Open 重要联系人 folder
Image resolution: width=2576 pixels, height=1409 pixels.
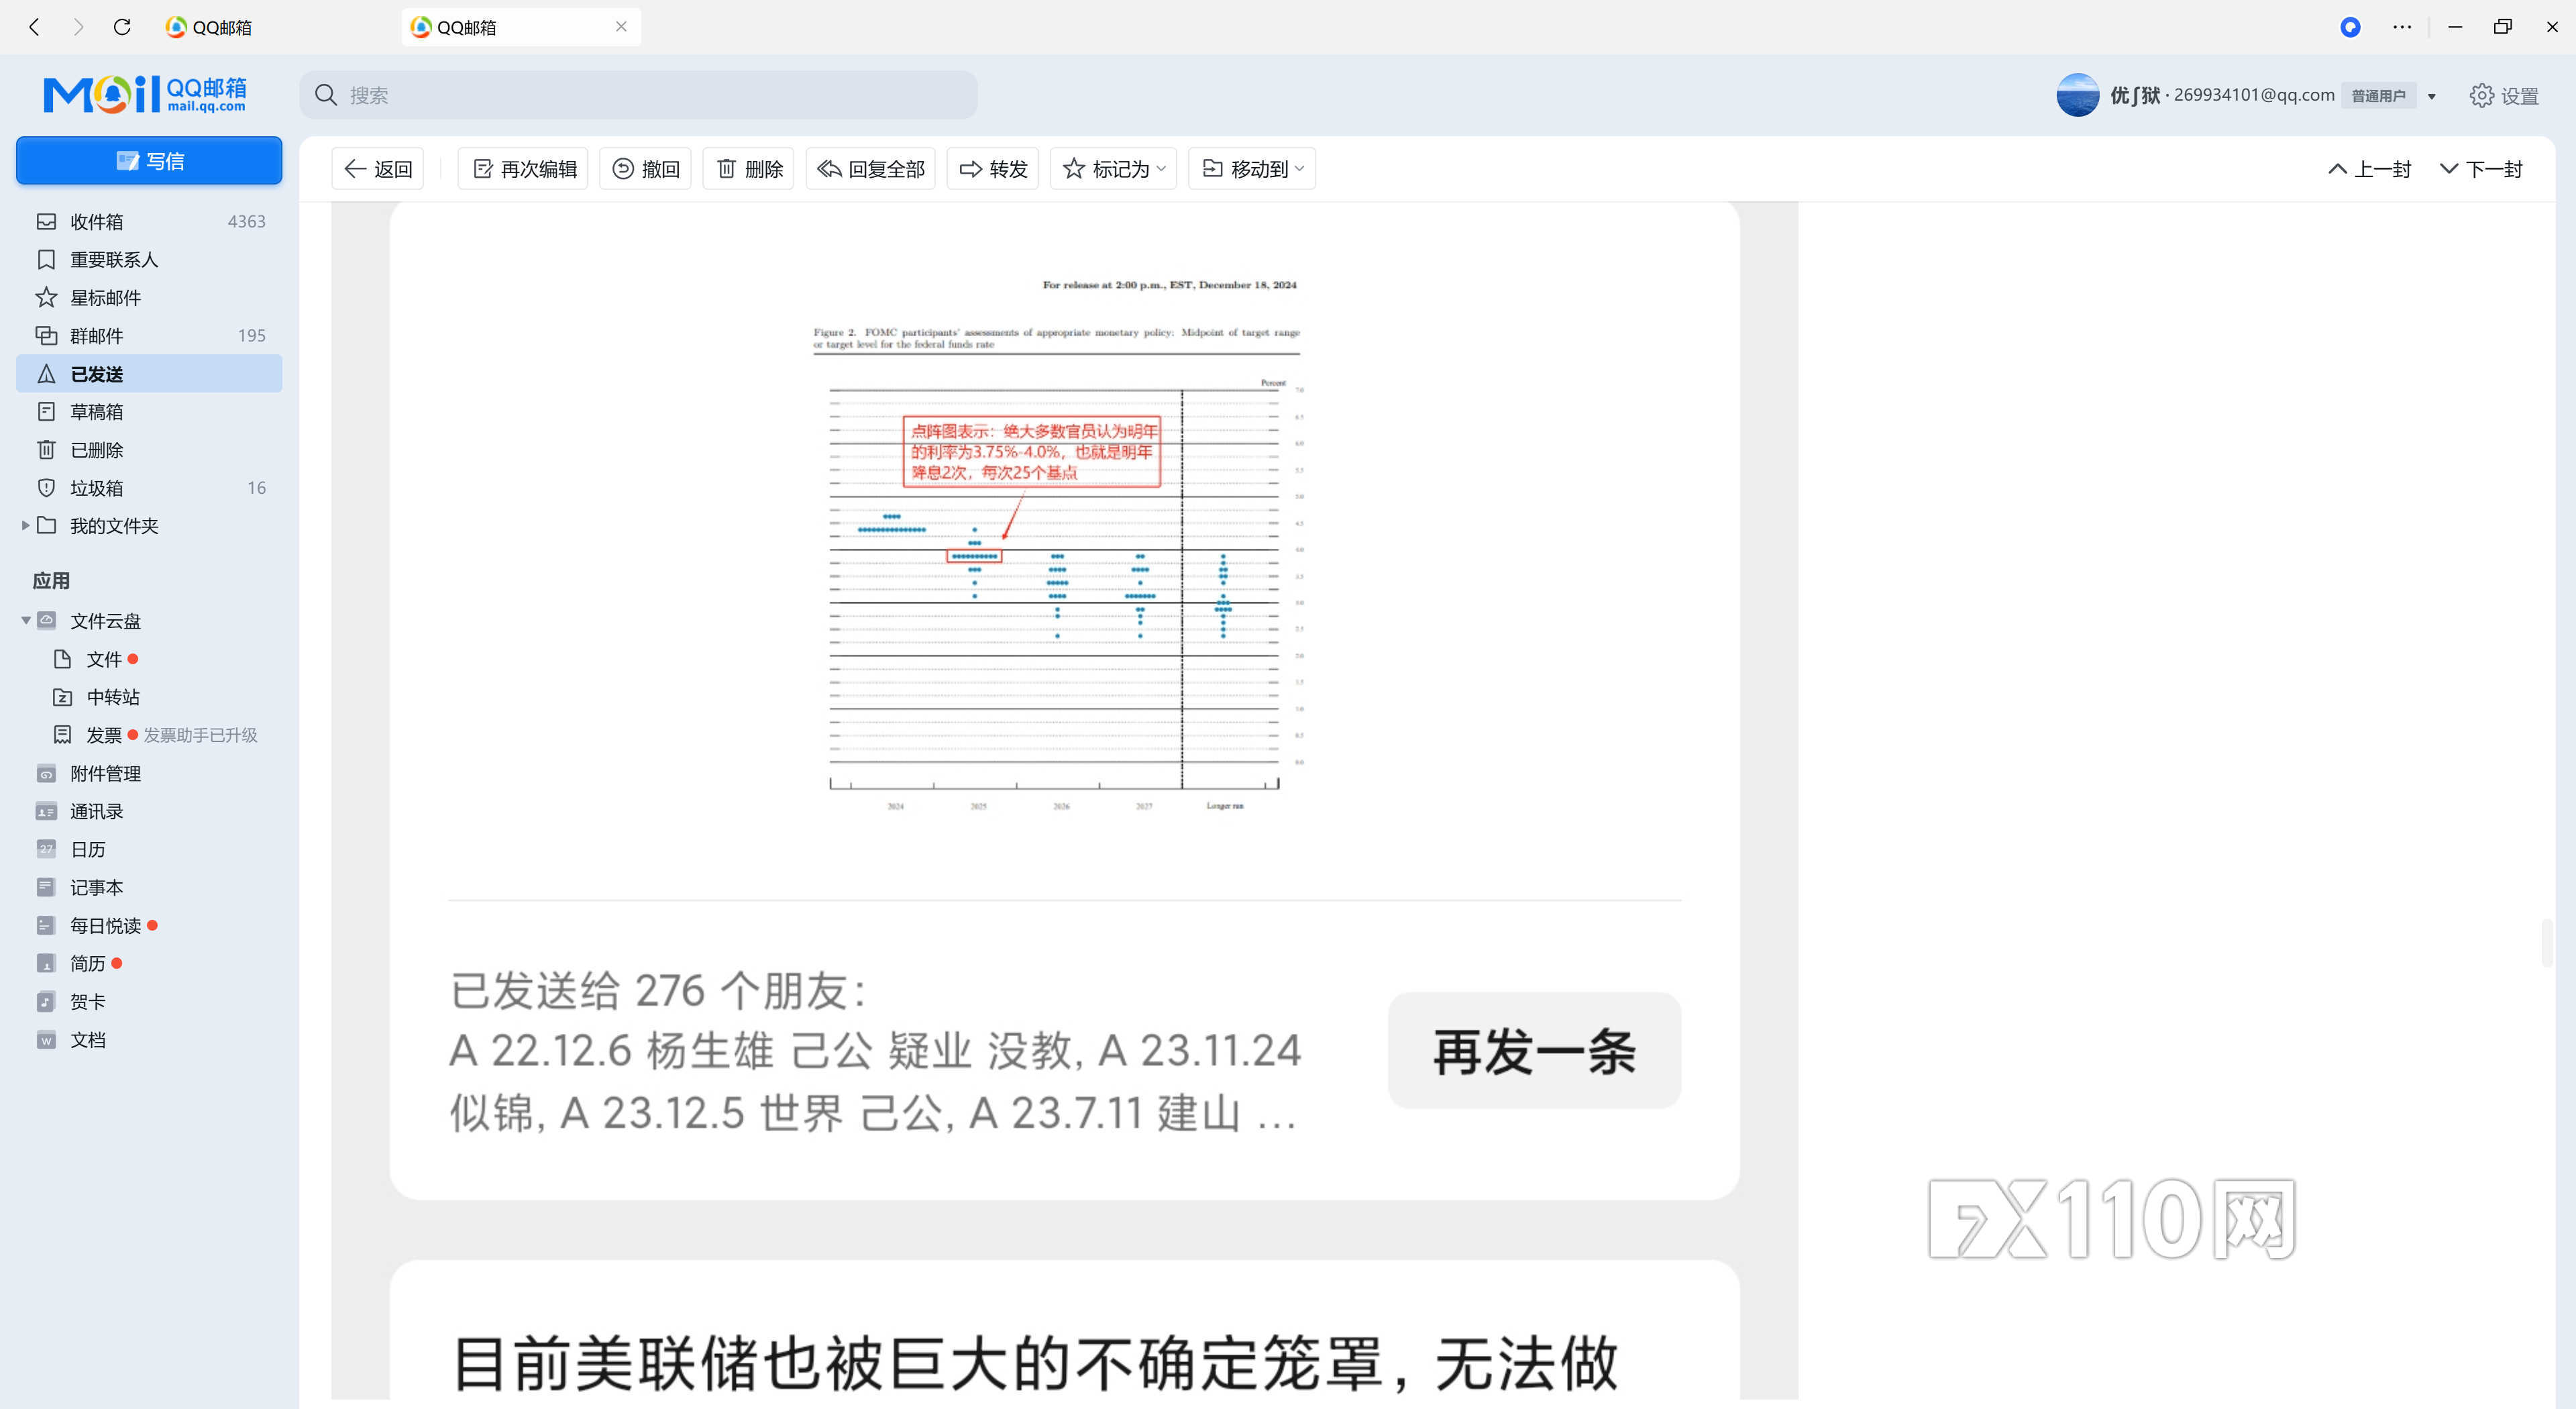click(149, 260)
